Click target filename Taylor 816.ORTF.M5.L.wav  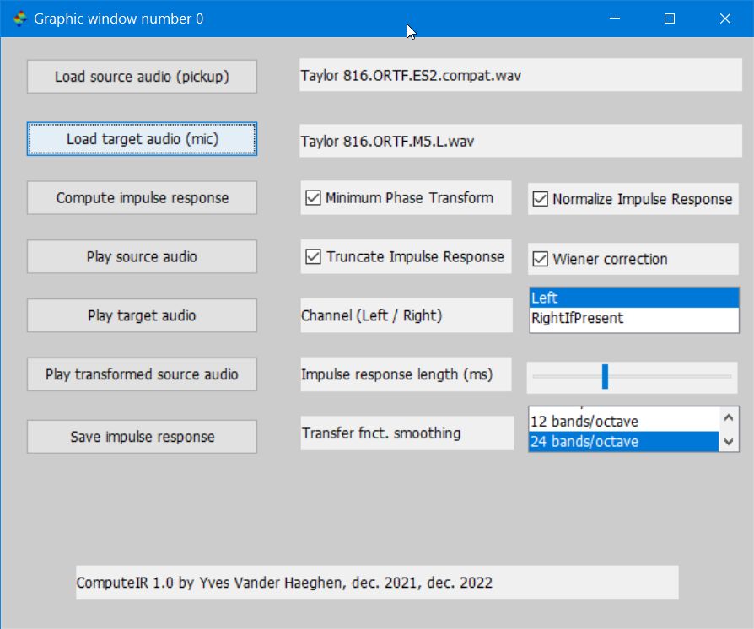click(x=520, y=141)
